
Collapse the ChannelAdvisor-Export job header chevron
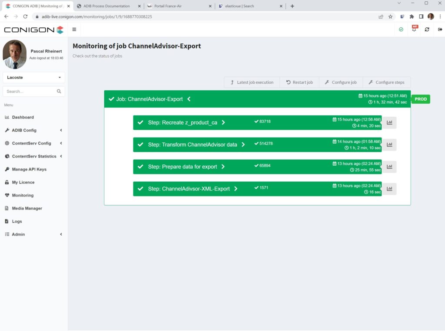point(189,99)
